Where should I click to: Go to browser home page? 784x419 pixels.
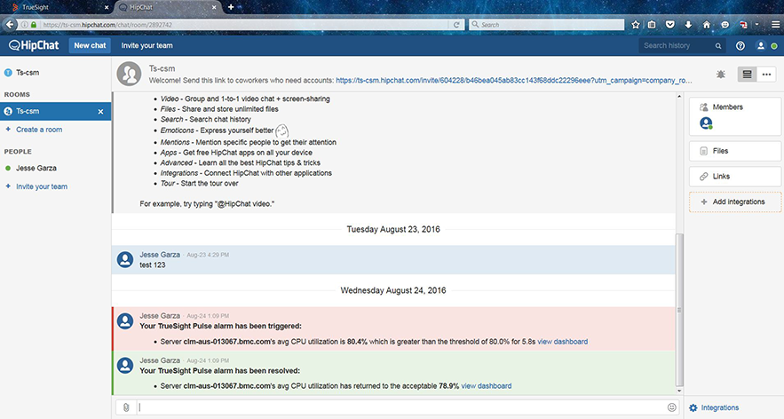pyautogui.click(x=707, y=25)
